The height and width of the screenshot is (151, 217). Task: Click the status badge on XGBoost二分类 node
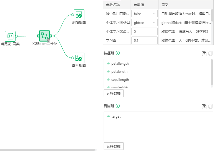click(x=49, y=40)
